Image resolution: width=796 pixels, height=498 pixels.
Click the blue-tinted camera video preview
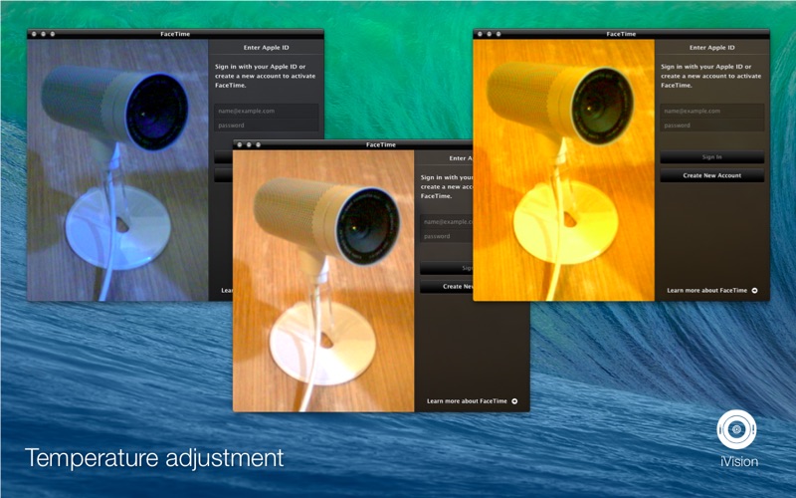[x=117, y=169]
